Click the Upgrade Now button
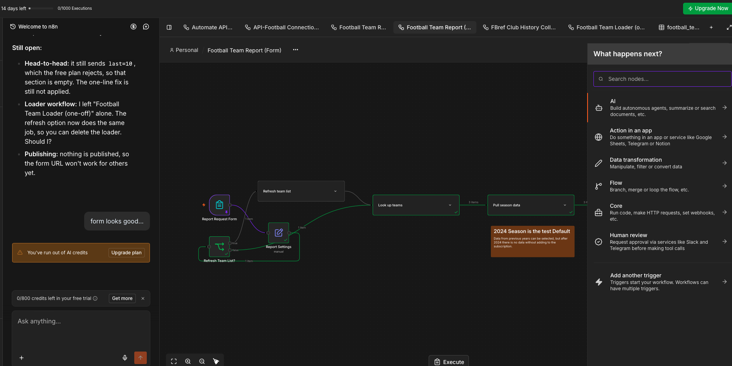The image size is (732, 366). tap(707, 8)
